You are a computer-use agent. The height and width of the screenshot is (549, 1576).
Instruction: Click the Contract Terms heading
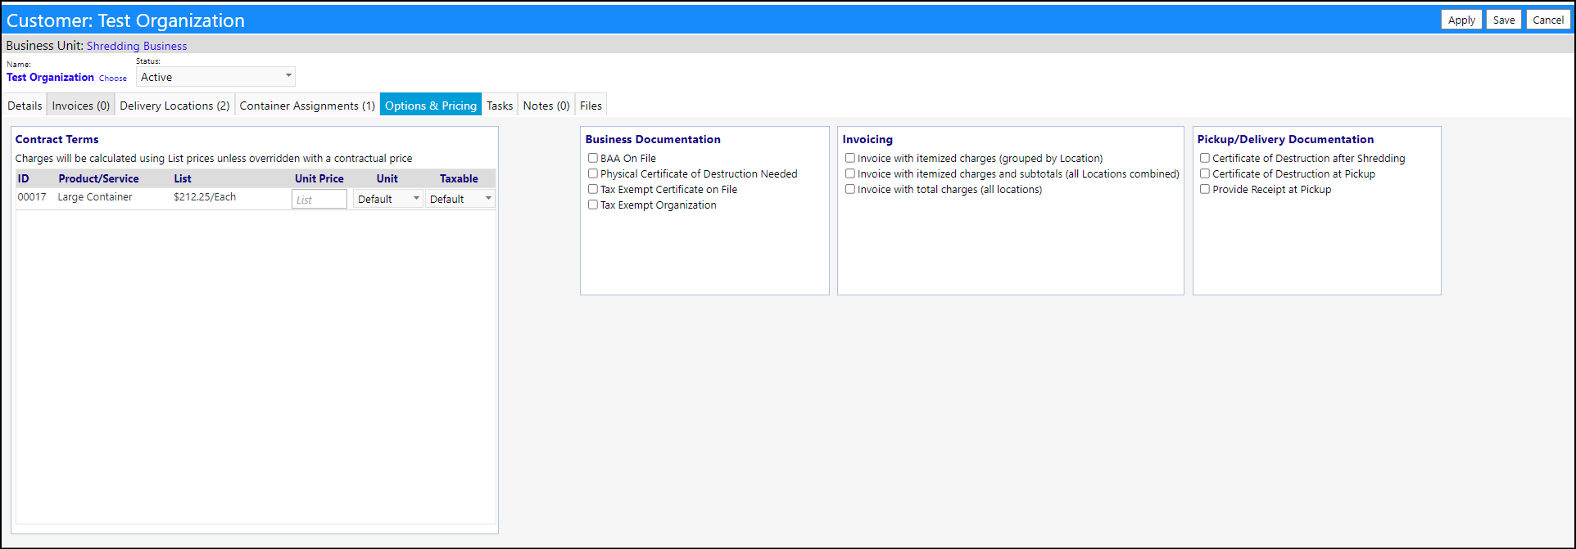[57, 139]
